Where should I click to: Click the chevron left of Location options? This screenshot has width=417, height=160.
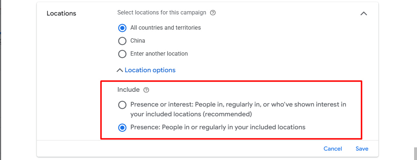coord(120,70)
